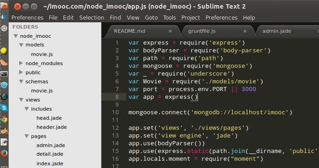
Task: Open the View menu
Action: point(133,18)
